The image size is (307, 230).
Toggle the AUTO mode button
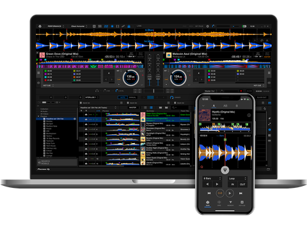point(123,97)
